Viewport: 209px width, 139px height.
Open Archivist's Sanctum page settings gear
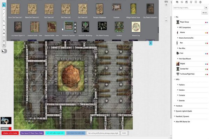(x=75, y=31)
